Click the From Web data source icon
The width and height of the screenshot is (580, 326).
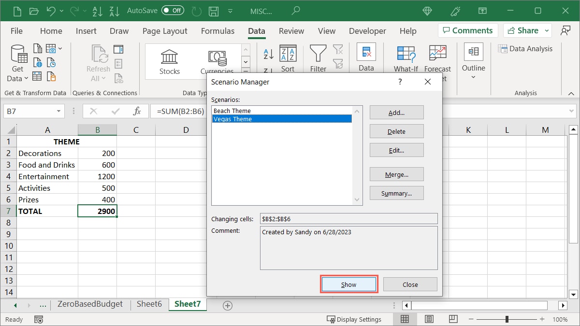(x=38, y=62)
